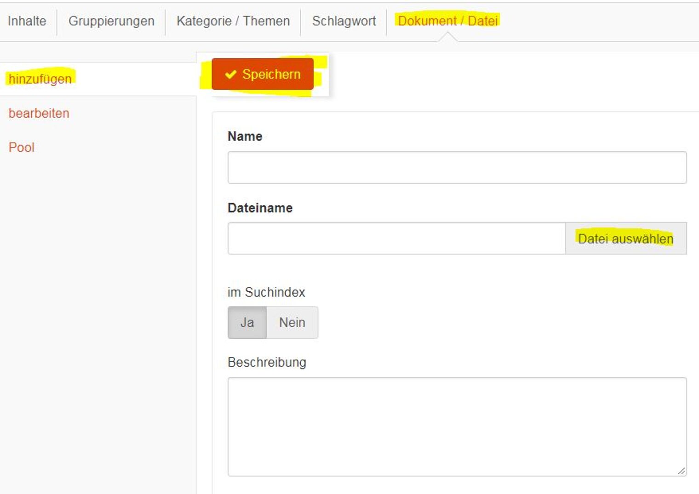The image size is (699, 494).
Task: Click the Name field label
Action: point(245,136)
